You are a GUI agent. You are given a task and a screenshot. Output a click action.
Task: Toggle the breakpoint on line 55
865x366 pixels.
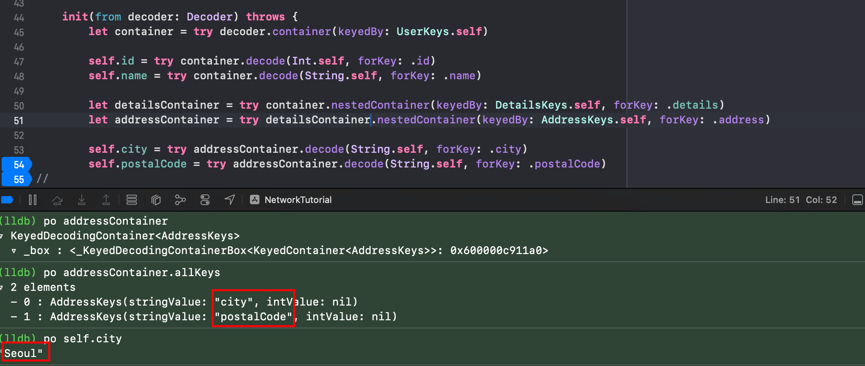(x=17, y=179)
